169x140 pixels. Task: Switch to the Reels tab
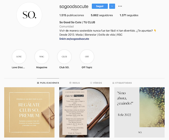(x=74, y=83)
